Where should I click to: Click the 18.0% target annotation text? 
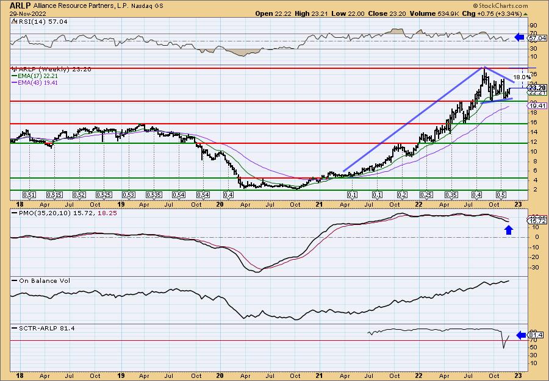[522, 77]
